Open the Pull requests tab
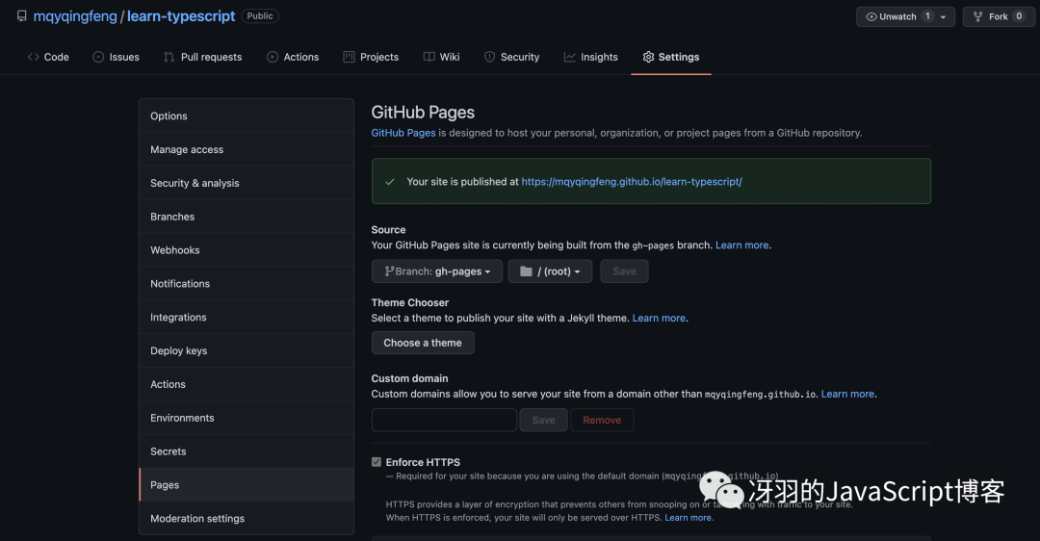Viewport: 1040px width, 541px height. click(203, 57)
